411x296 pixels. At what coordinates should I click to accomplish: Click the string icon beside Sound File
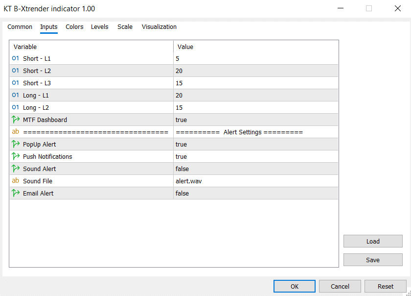(15, 181)
